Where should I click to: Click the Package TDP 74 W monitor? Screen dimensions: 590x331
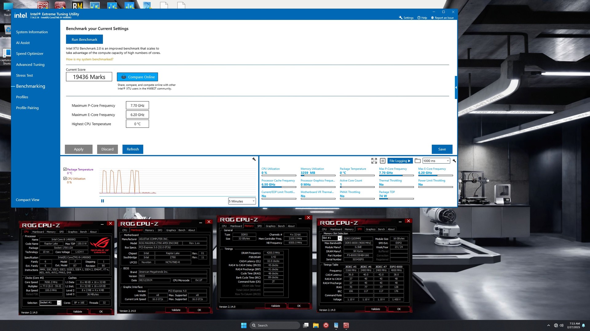(x=396, y=195)
